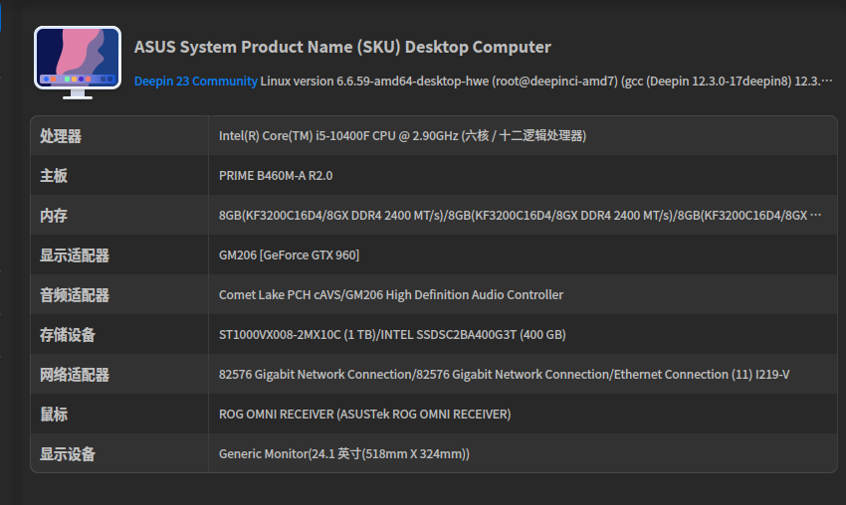Click the PRIME B460M-A R2.0 value
Screen dimensions: 846x505
[276, 176]
